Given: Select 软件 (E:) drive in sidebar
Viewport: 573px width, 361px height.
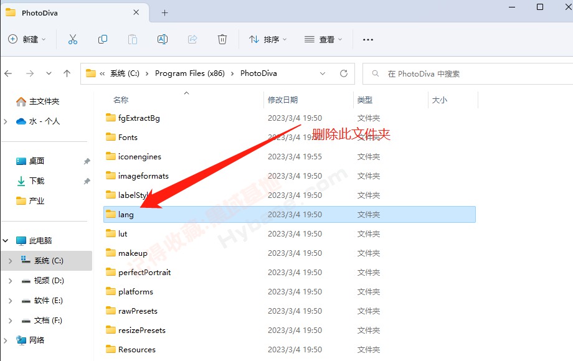Looking at the screenshot, I should click(x=42, y=301).
